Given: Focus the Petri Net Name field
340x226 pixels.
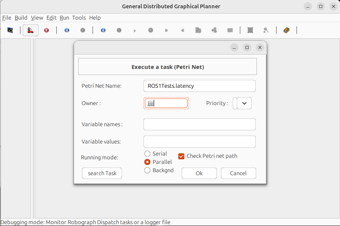Looking at the screenshot, I should tap(199, 86).
